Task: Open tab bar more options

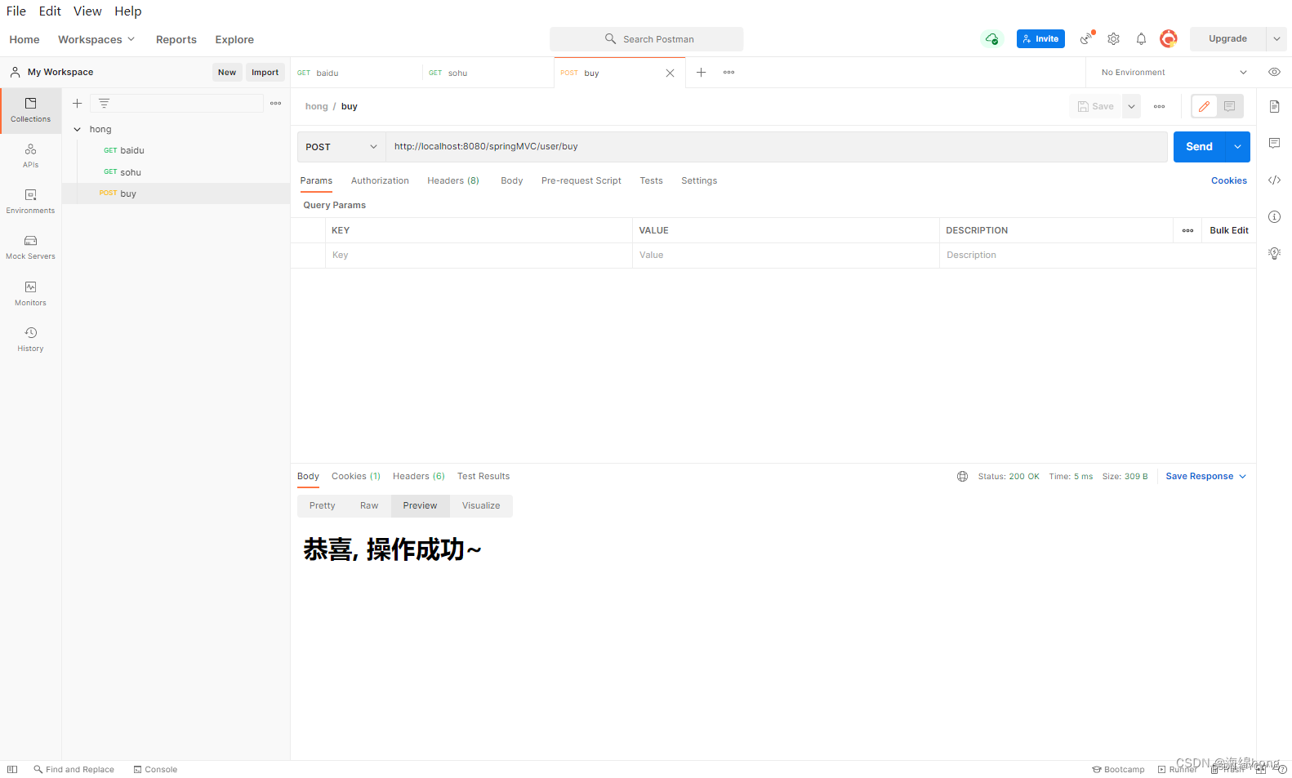Action: pos(728,72)
